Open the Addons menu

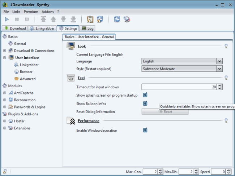tap(48, 12)
